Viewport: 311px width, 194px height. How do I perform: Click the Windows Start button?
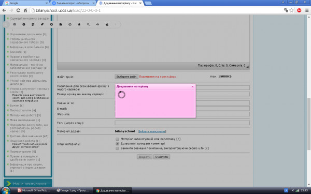click(x=6, y=191)
